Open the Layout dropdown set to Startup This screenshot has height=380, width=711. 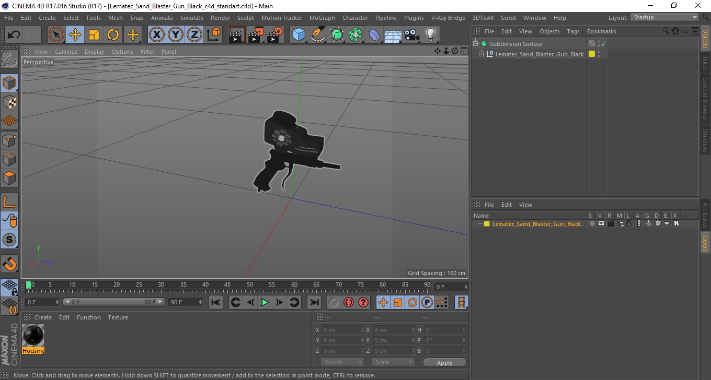(664, 17)
